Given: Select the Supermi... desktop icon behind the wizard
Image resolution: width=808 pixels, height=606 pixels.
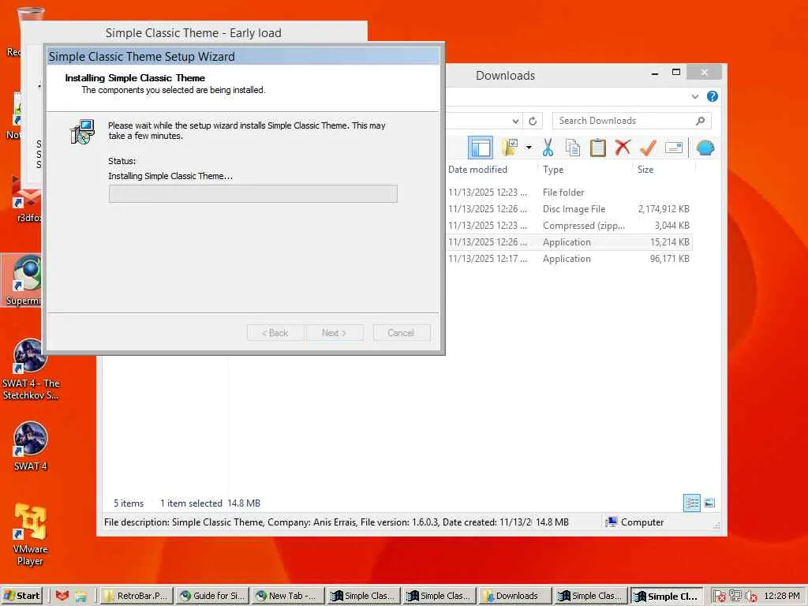Looking at the screenshot, I should pyautogui.click(x=22, y=281).
